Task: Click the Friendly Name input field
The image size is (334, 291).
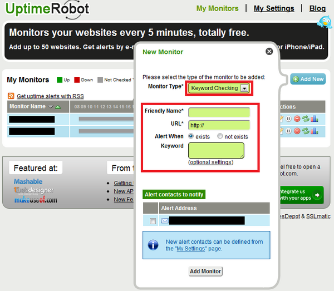Action: [219, 112]
